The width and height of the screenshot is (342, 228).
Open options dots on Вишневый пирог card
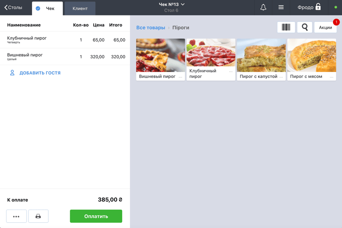180,77
